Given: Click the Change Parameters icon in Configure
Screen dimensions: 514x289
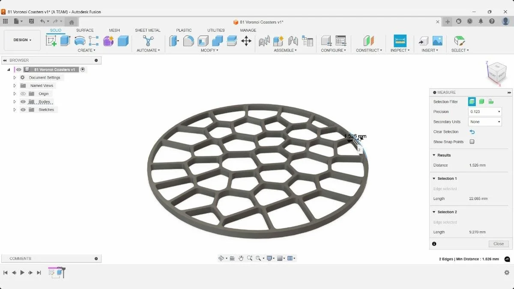Looking at the screenshot, I should click(326, 41).
